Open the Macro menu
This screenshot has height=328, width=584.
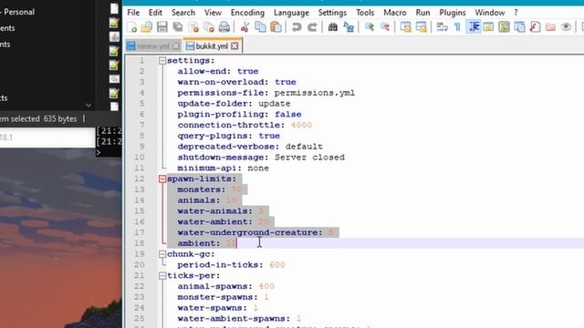point(395,12)
